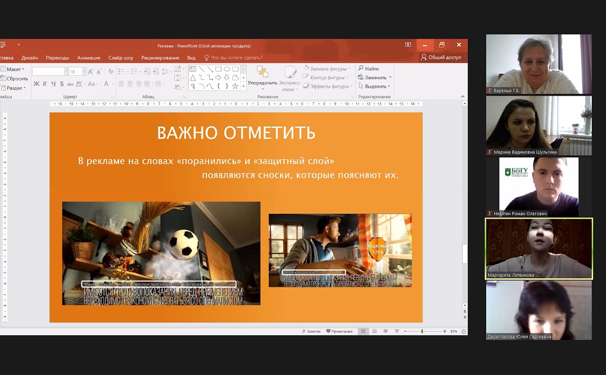Open the Анимация ribbon tab
Viewport: 606px width, 375px height.
[x=88, y=57]
